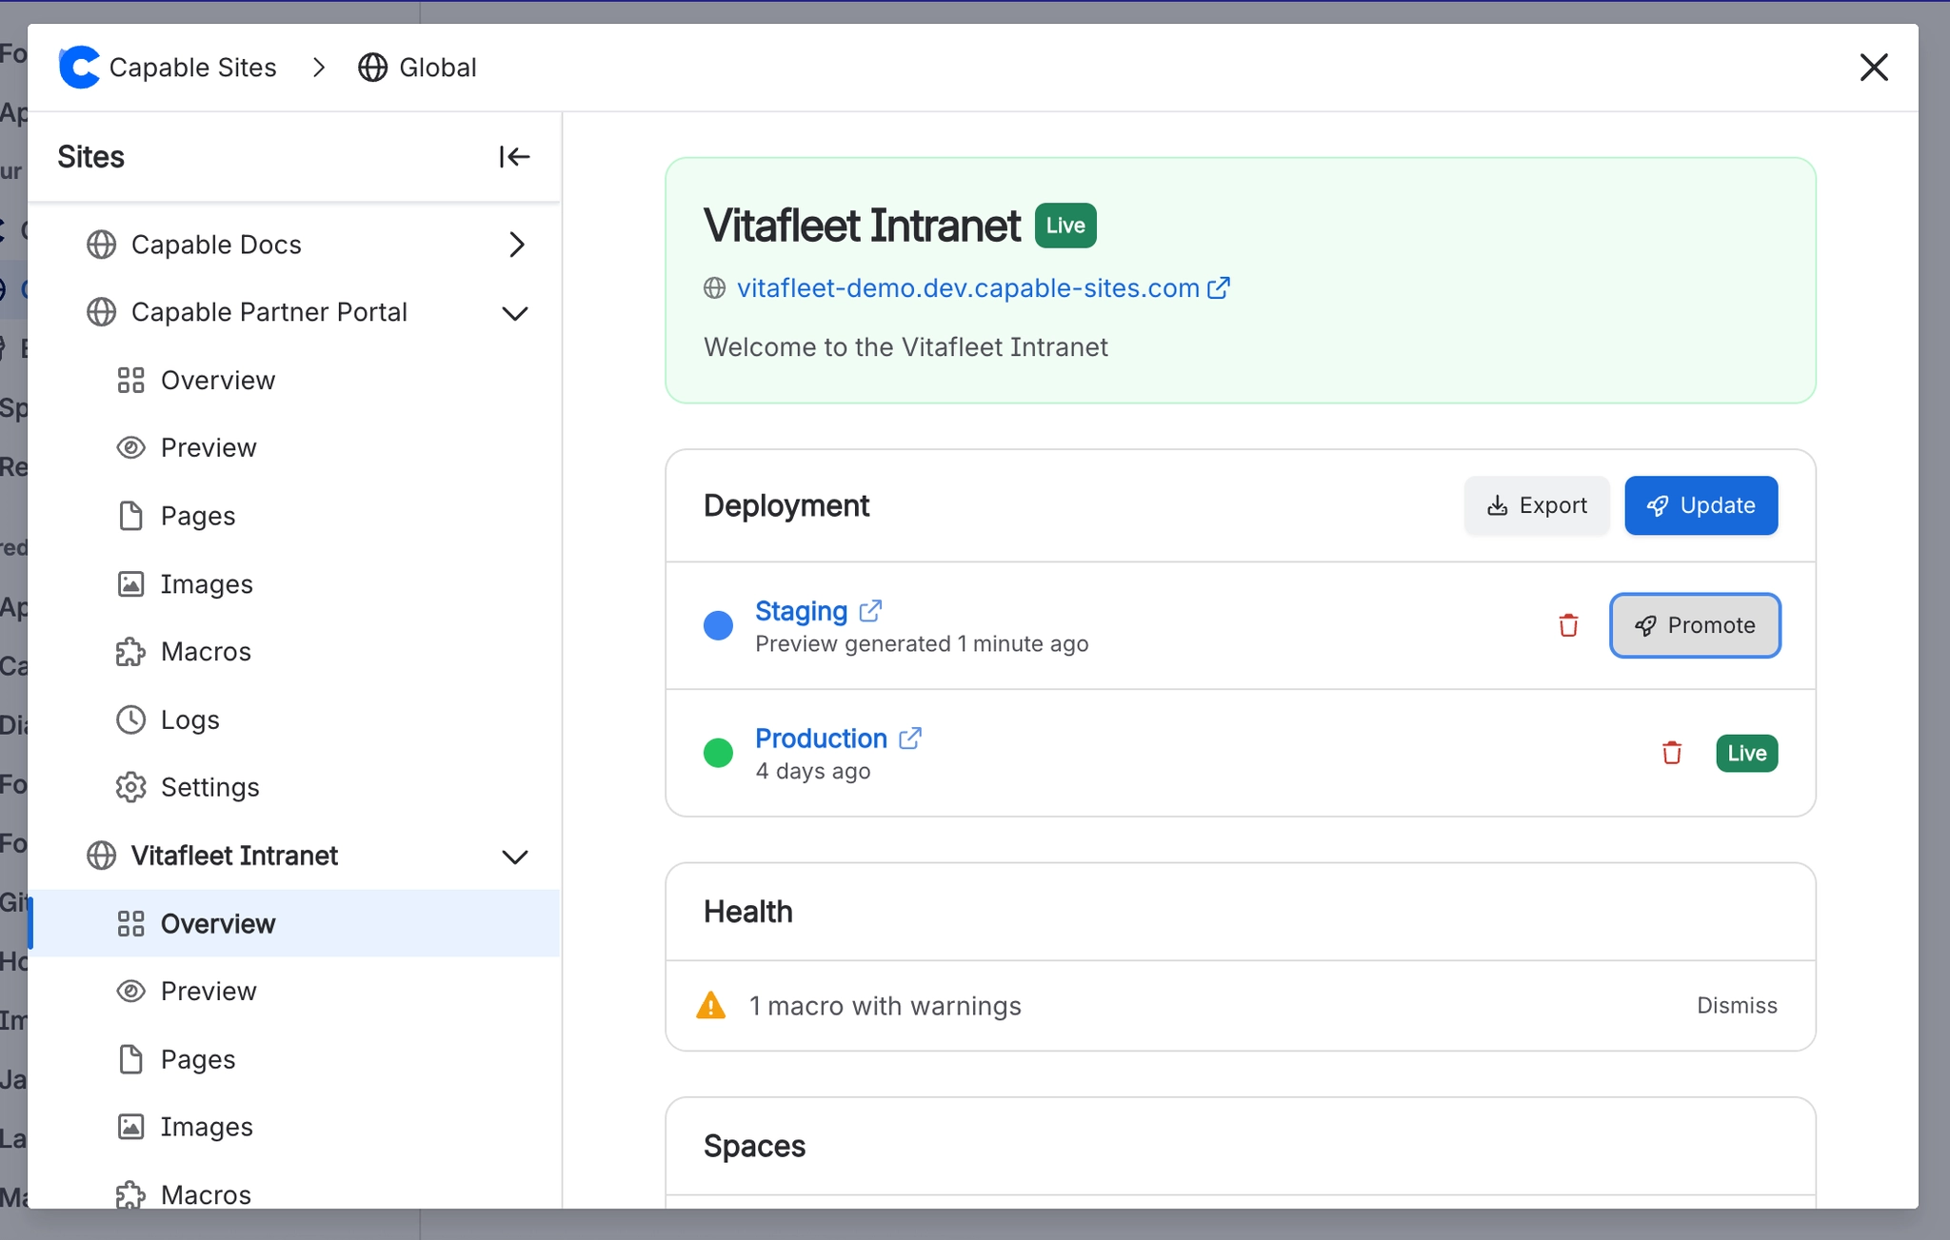The height and width of the screenshot is (1240, 1950).
Task: Click the '1 macro with warnings' text
Action: [x=885, y=1005]
